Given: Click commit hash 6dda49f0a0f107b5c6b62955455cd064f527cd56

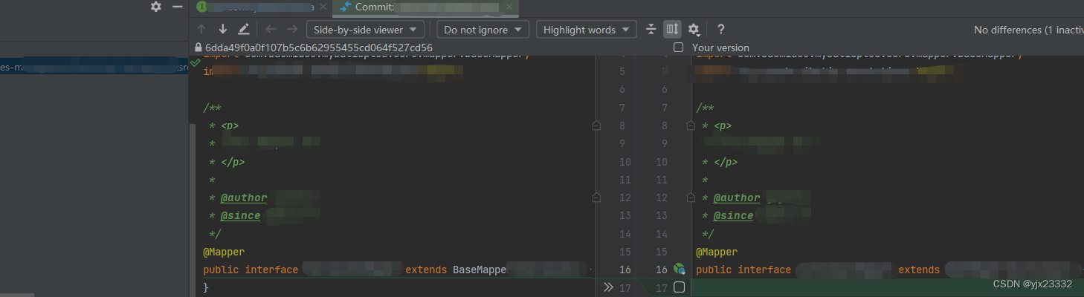Looking at the screenshot, I should coord(319,48).
